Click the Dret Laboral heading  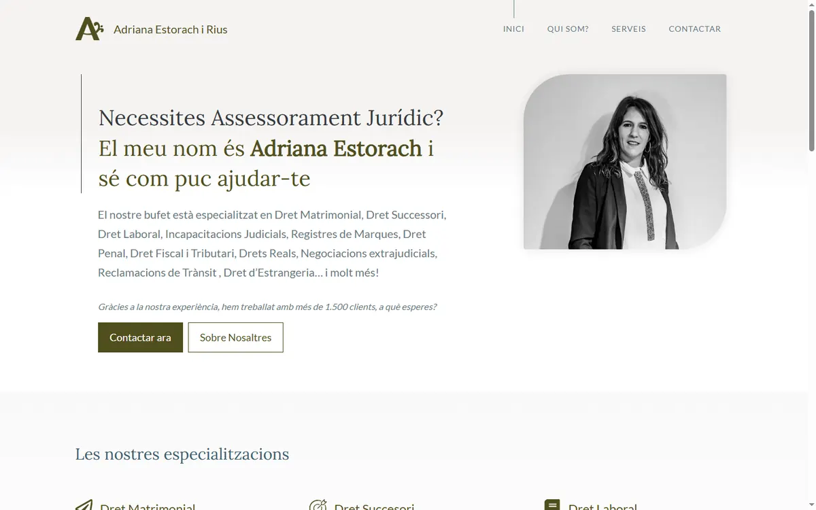click(602, 507)
